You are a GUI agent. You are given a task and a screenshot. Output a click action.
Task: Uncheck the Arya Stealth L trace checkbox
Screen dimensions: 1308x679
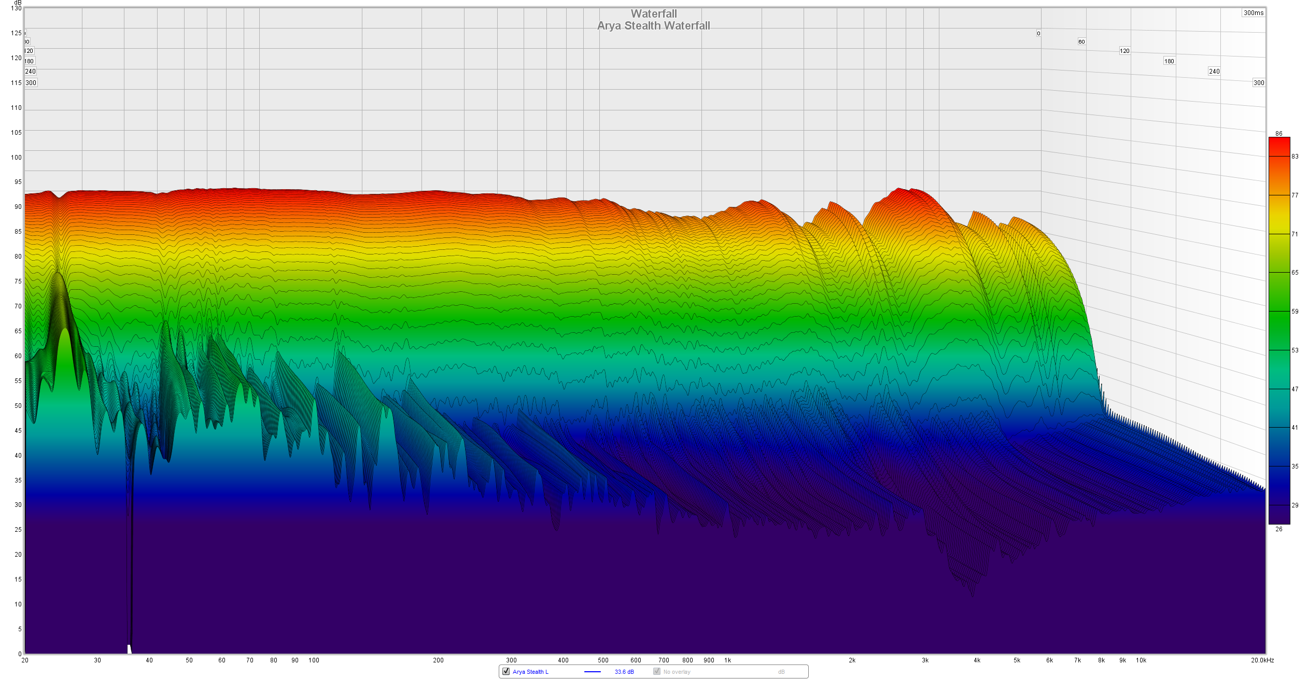coord(506,671)
